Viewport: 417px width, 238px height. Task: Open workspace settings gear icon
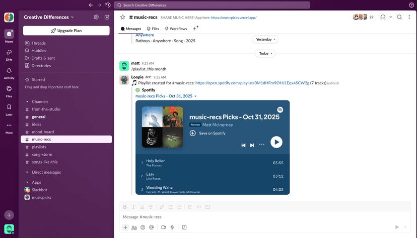coord(96,17)
